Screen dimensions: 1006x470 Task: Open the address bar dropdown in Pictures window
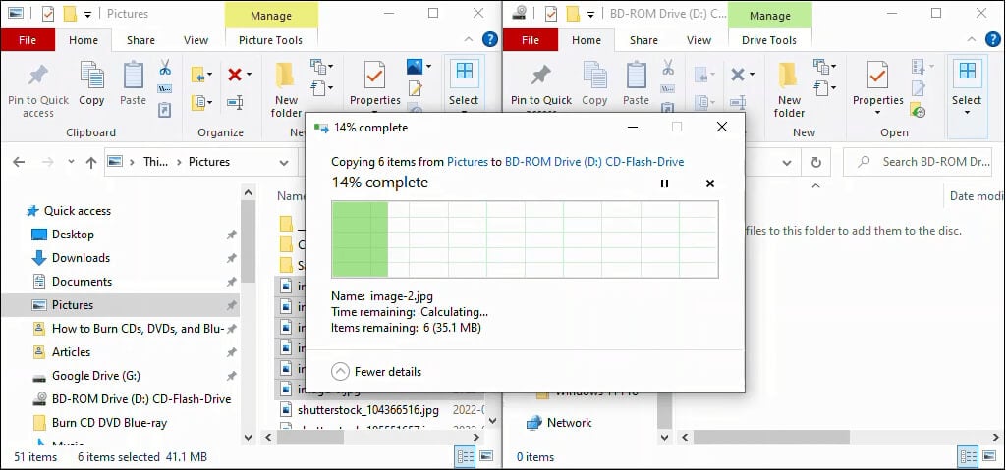tap(284, 162)
